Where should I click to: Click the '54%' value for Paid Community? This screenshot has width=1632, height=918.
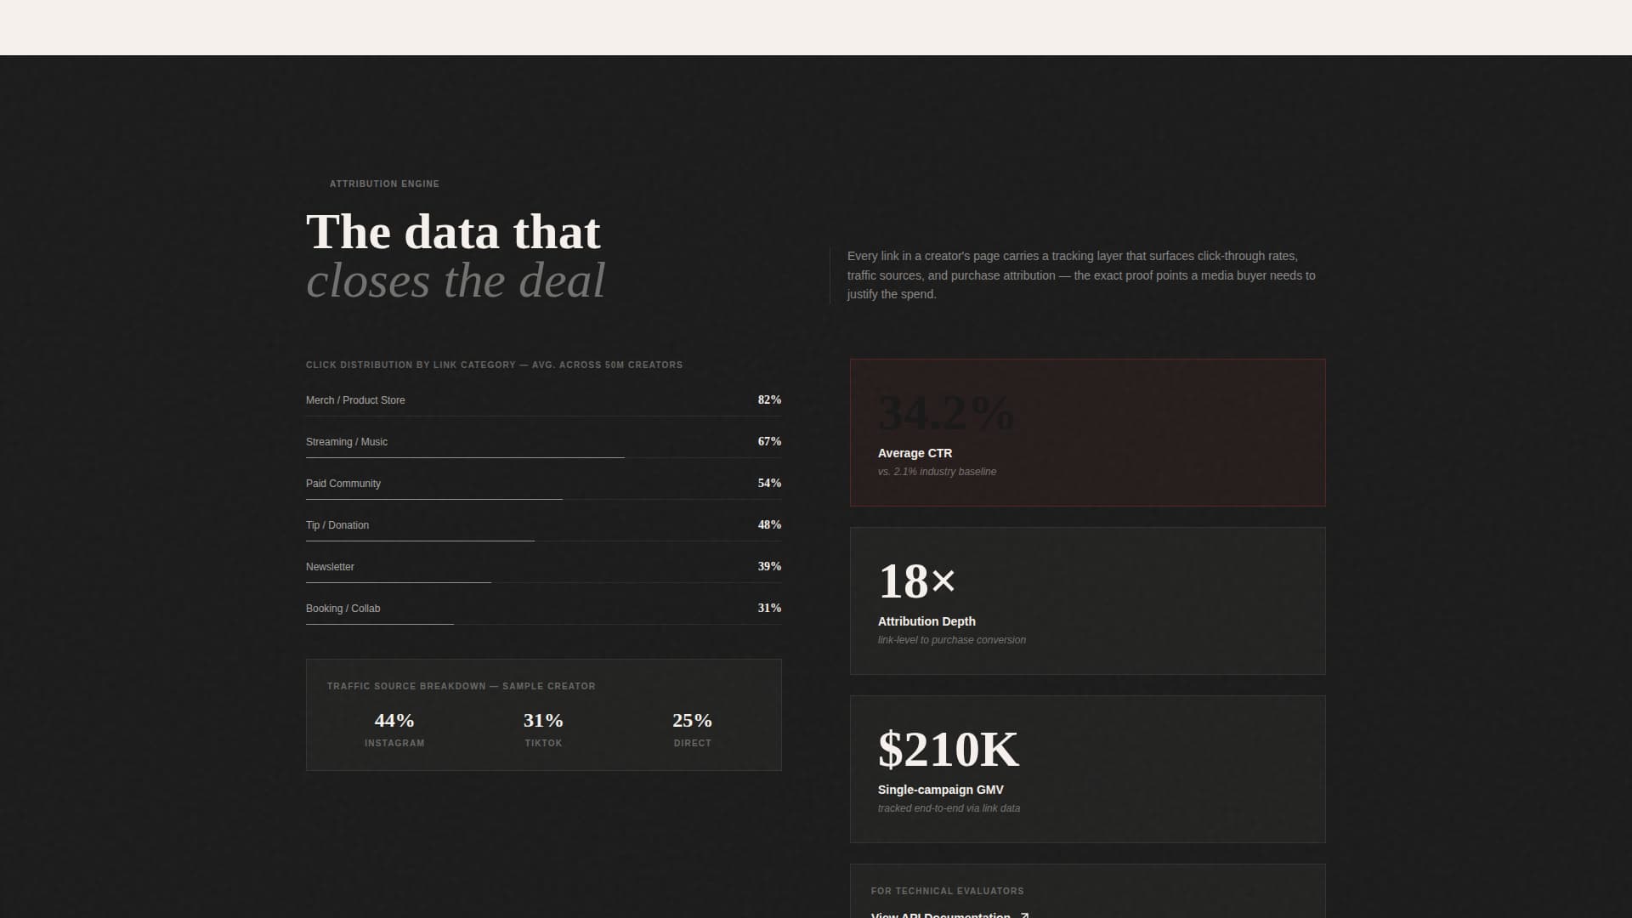[x=769, y=483]
